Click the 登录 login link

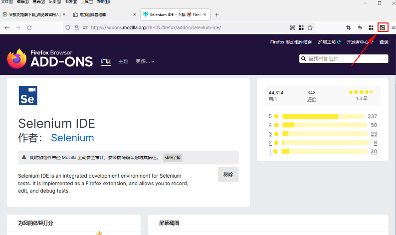pos(384,42)
